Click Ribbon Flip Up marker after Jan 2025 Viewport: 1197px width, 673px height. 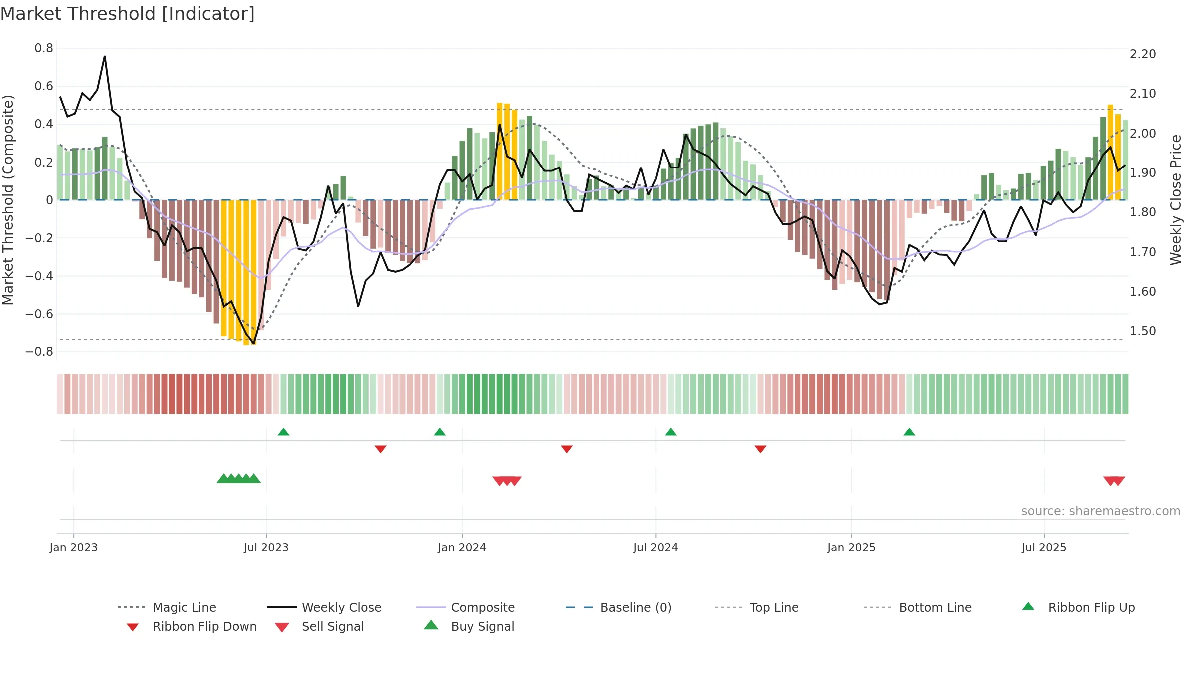(909, 432)
